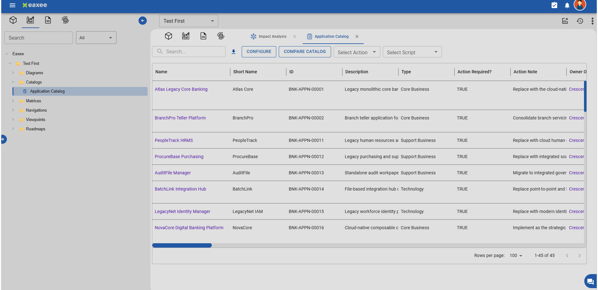Open the tasks checklist icon in header
598x290 pixels.
(554, 5)
